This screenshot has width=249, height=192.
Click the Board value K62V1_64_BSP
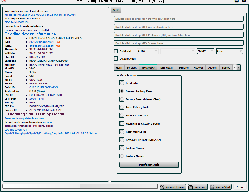click(x=38, y=84)
